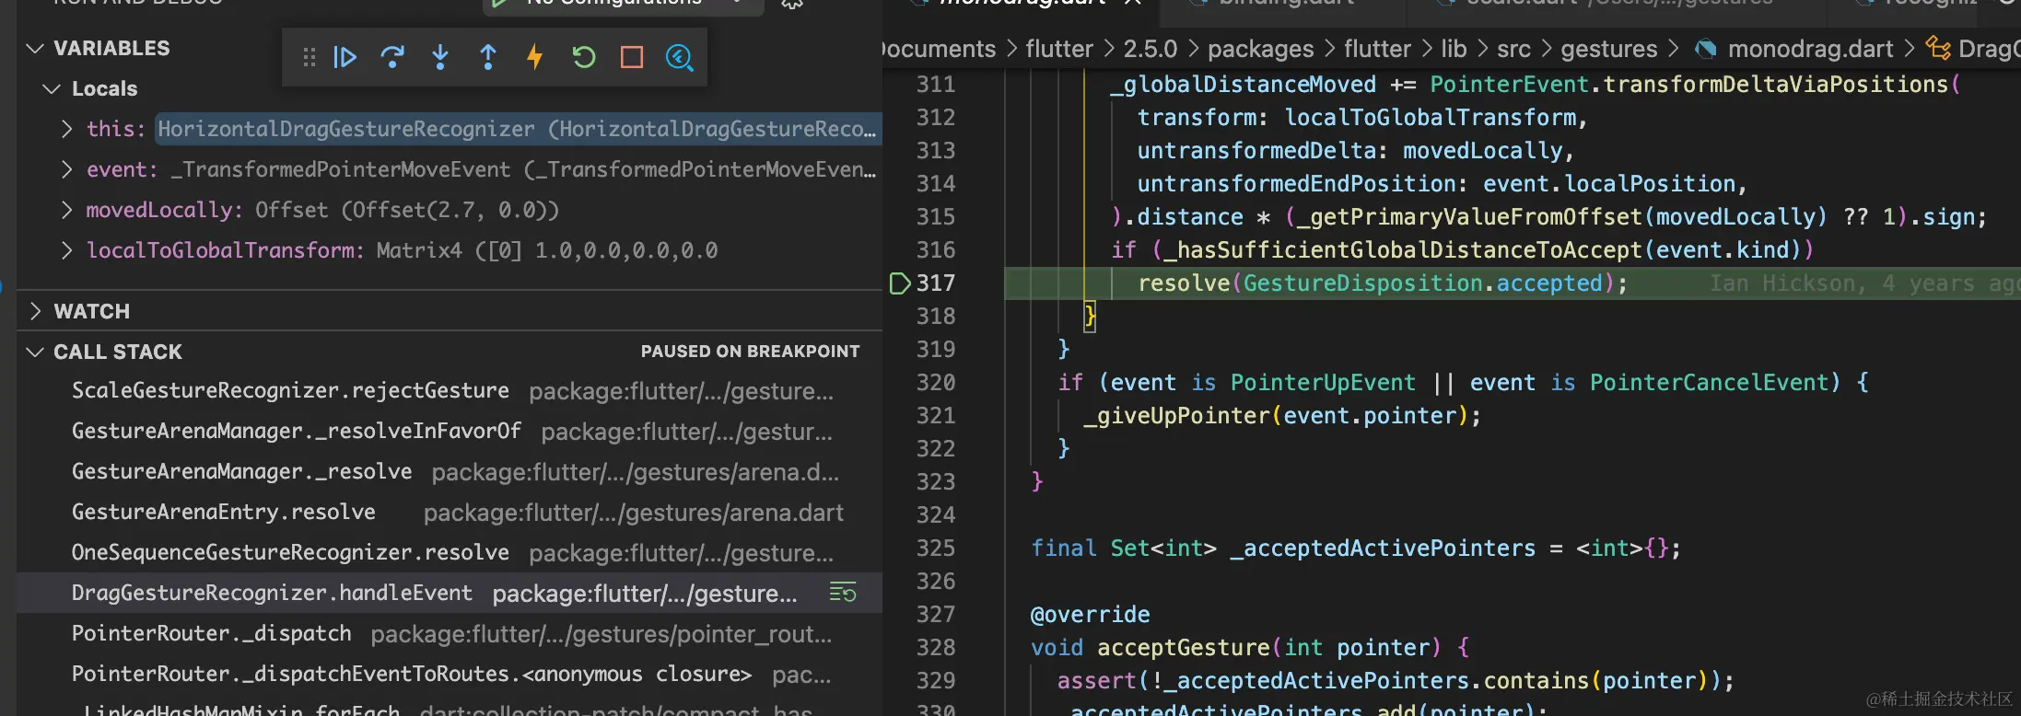2021x716 pixels.
Task: Select PointerRouter._dispatchEventToRoutes anonymous closure frame
Action: 450,674
